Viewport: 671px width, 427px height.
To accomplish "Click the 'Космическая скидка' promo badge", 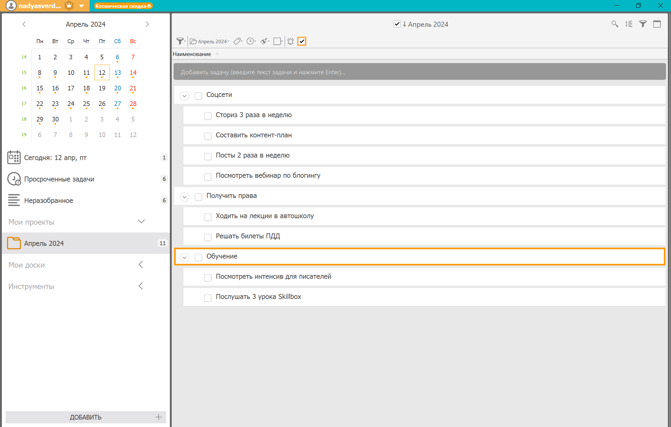I will [123, 6].
